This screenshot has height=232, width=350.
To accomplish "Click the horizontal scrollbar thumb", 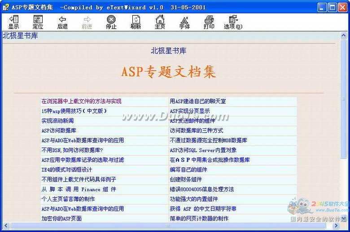I will click(x=168, y=226).
